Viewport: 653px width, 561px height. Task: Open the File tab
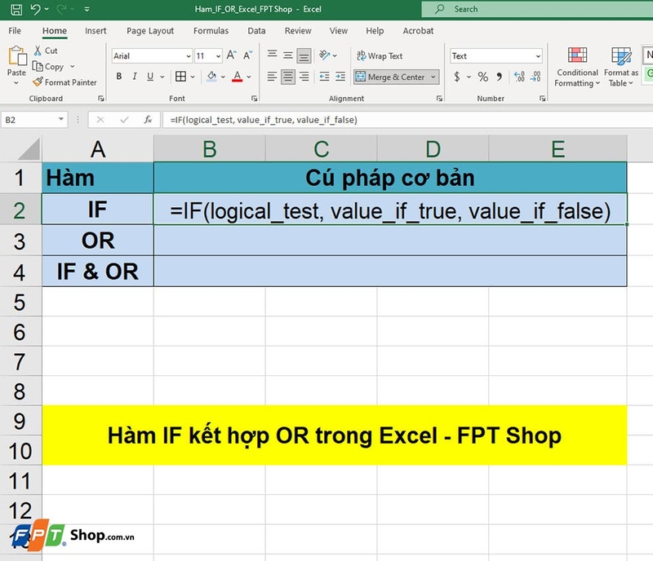[15, 31]
